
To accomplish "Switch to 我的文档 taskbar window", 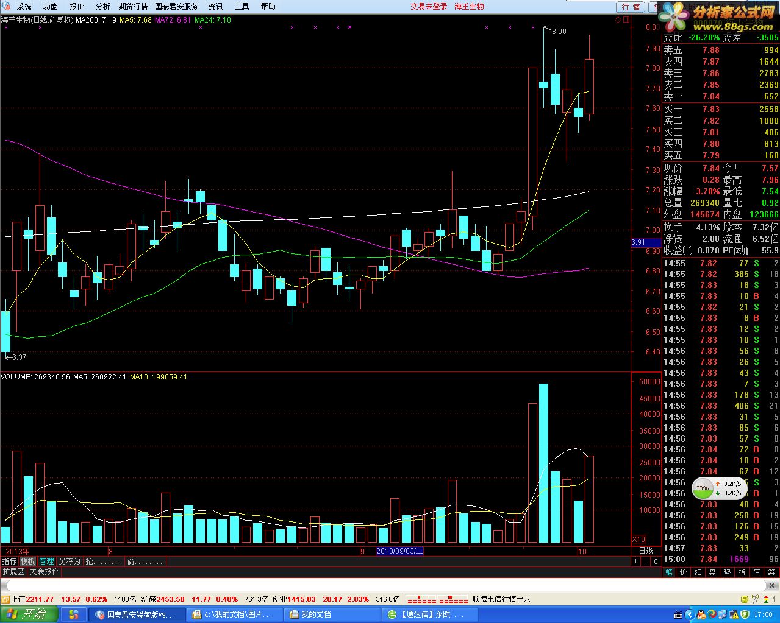I will point(332,614).
